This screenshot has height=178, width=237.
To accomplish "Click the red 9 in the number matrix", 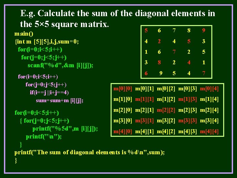I will [x=204, y=30].
